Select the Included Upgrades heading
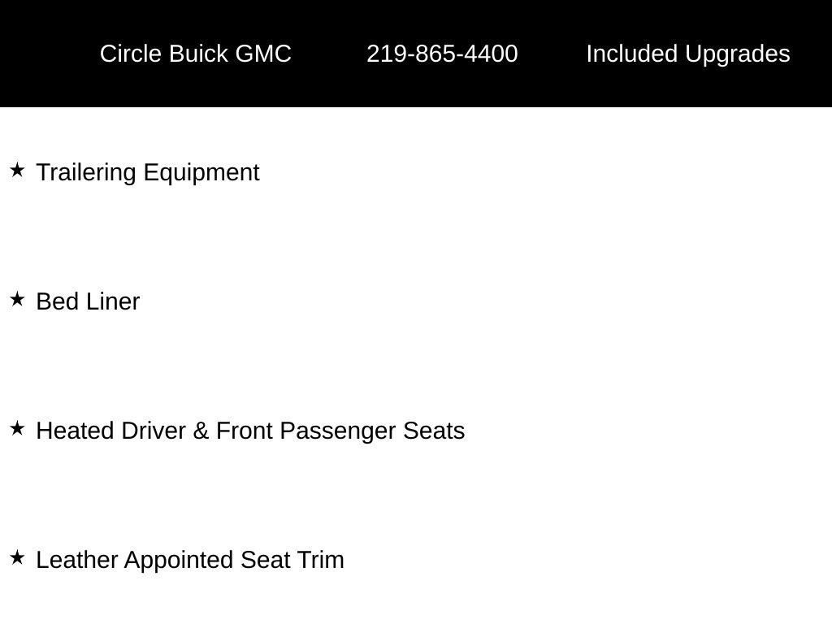The height and width of the screenshot is (624, 832). [x=687, y=54]
